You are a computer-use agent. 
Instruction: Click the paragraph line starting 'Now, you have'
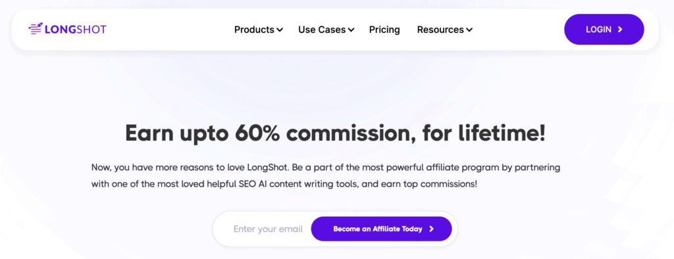[x=326, y=167]
